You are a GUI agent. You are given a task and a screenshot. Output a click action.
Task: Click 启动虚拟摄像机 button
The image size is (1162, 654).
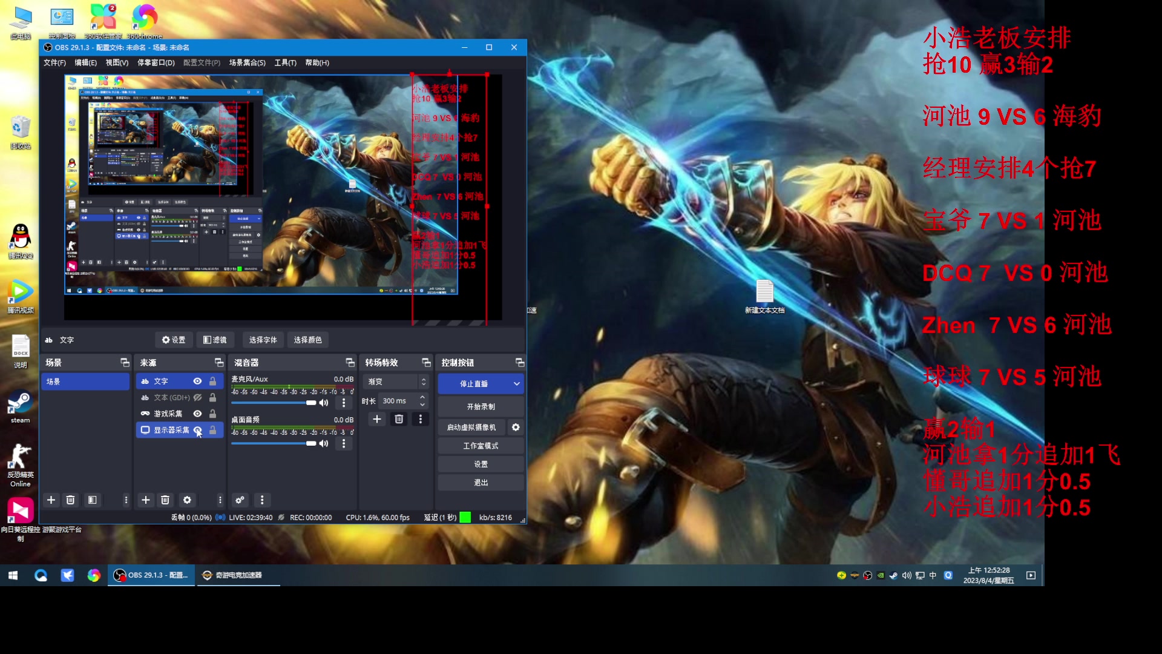pyautogui.click(x=471, y=428)
